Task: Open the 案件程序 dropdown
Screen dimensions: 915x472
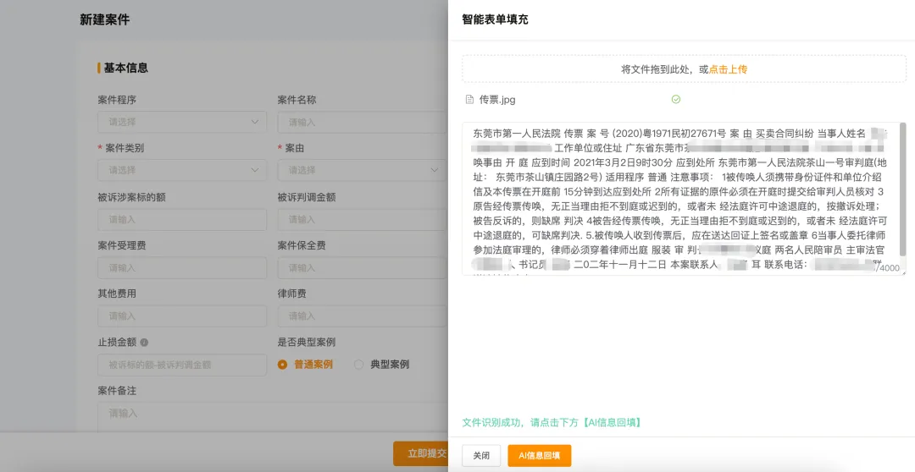Action: pos(182,122)
